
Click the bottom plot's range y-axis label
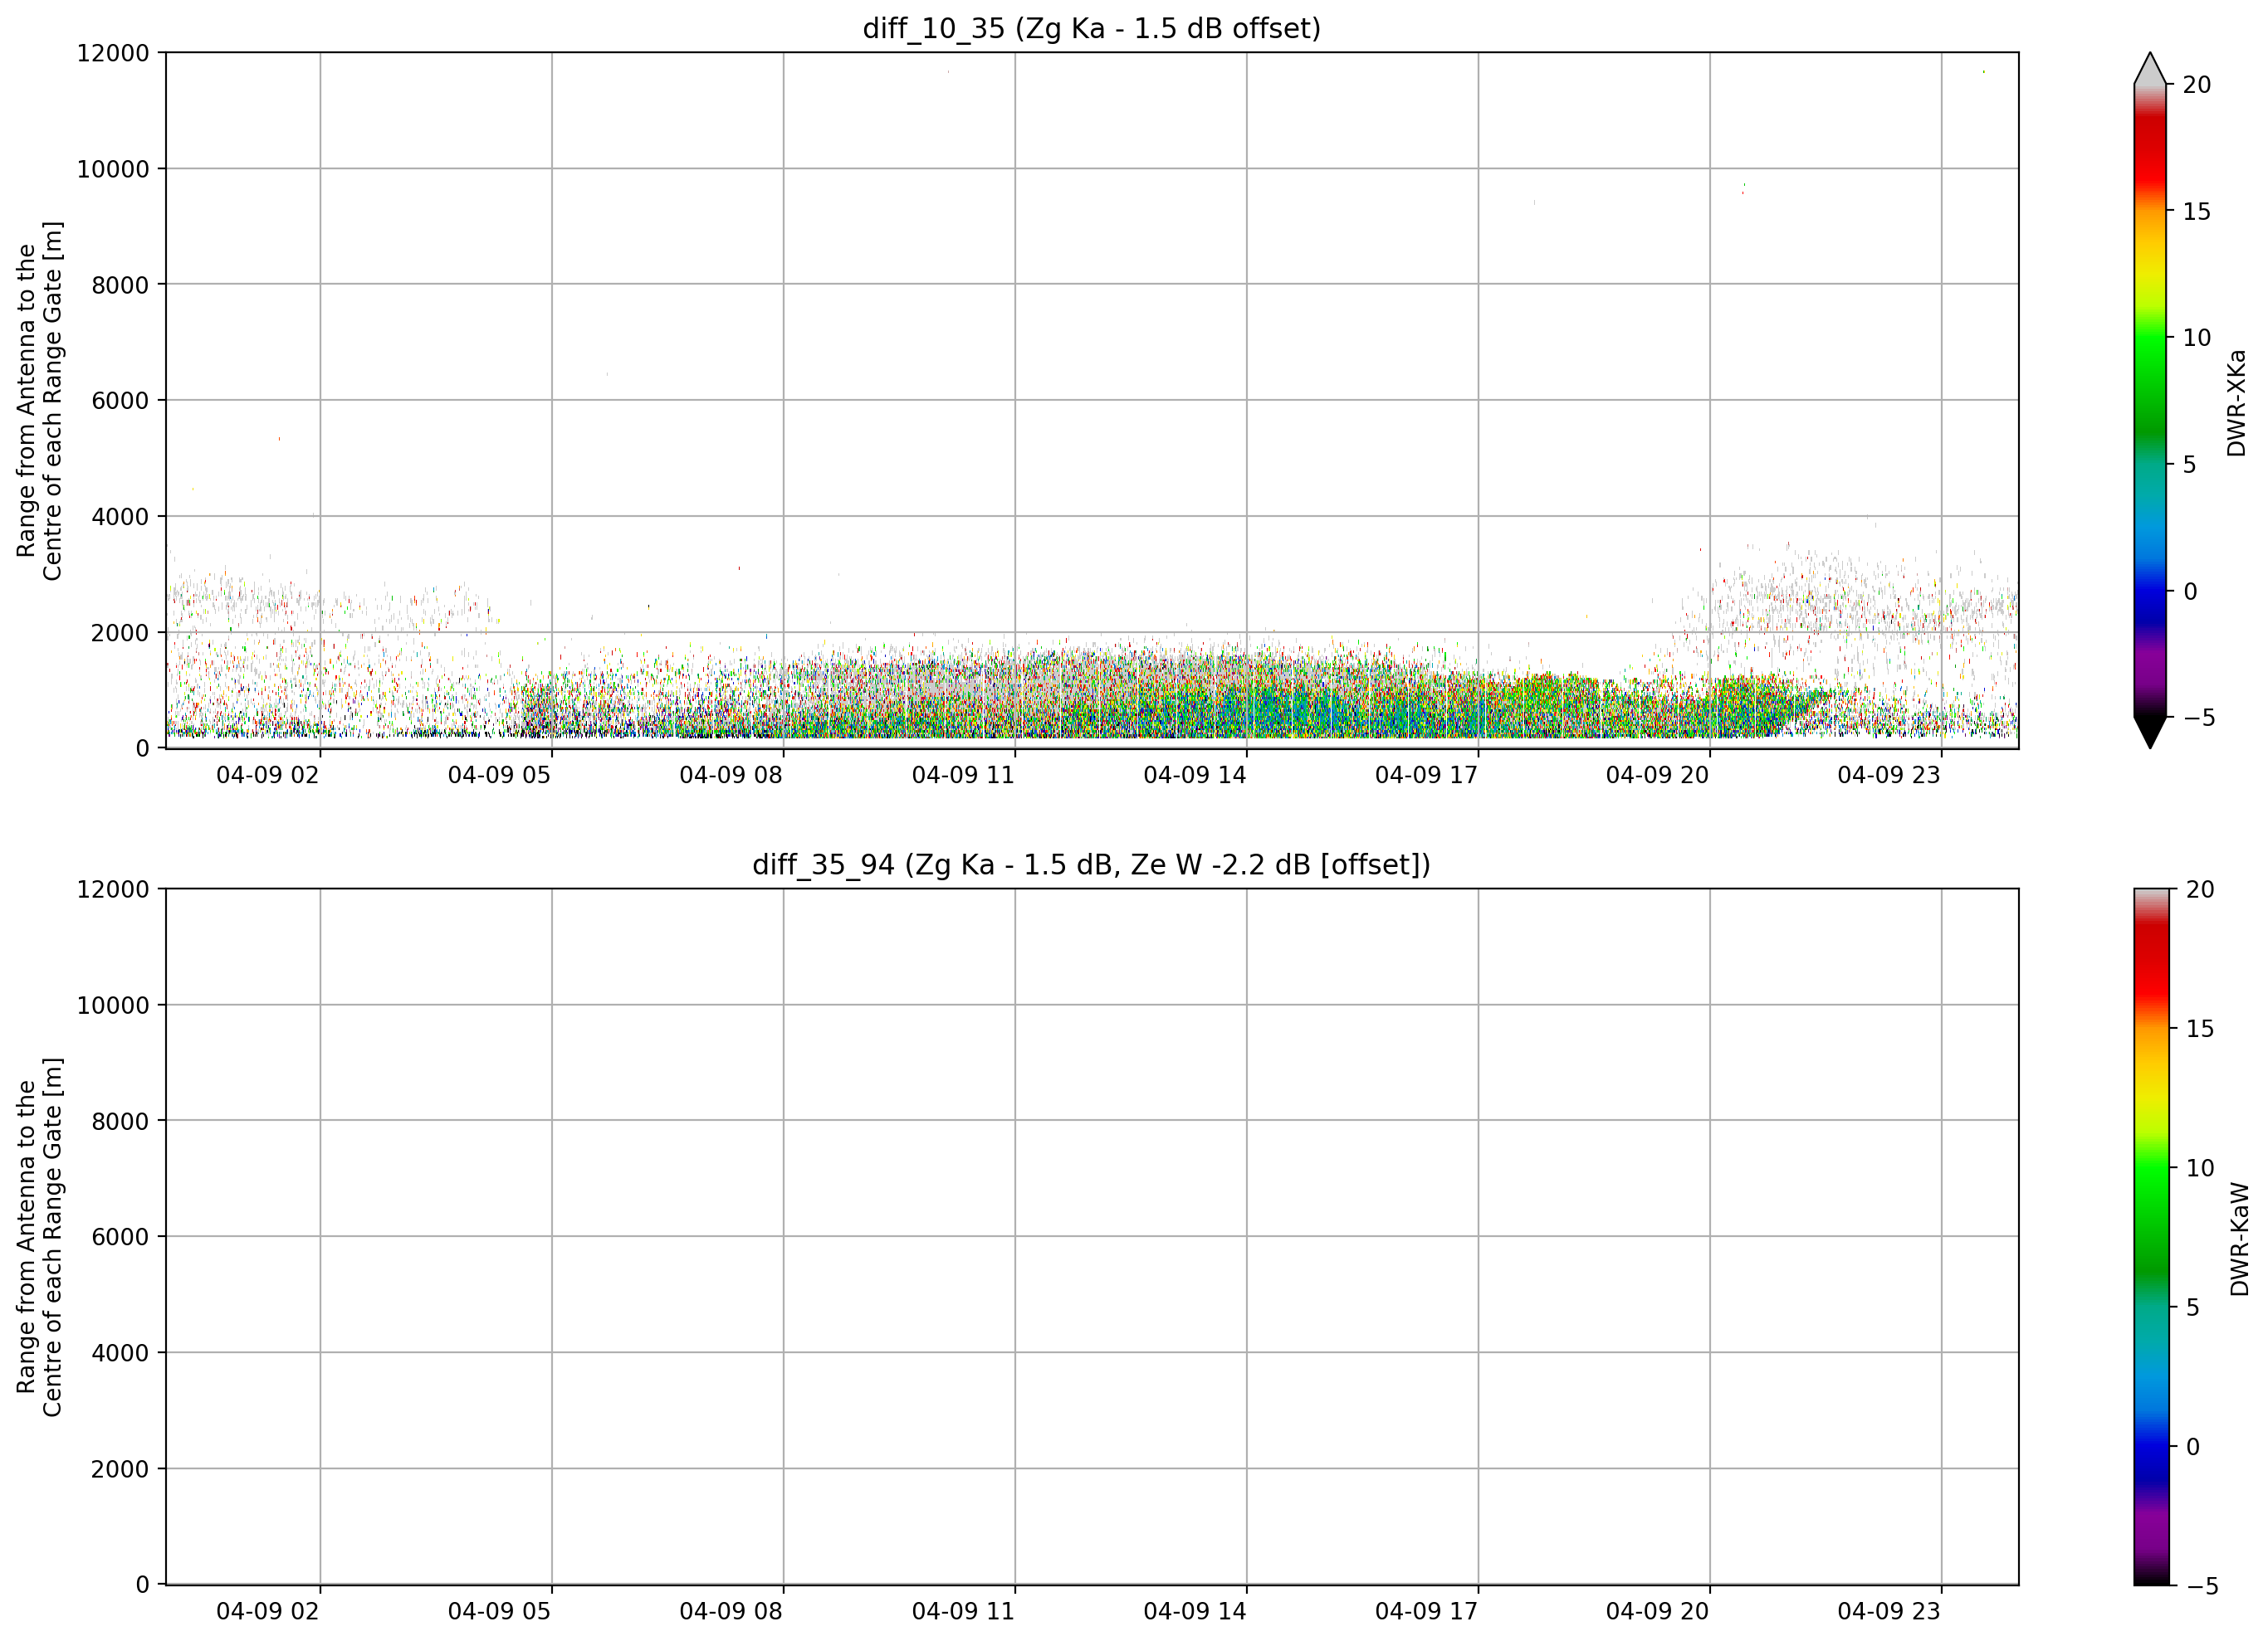click(x=39, y=1237)
